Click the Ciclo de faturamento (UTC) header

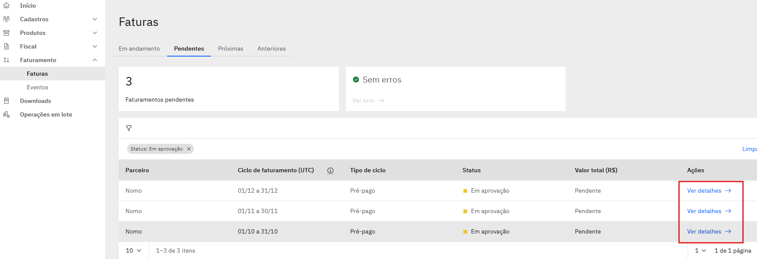276,170
